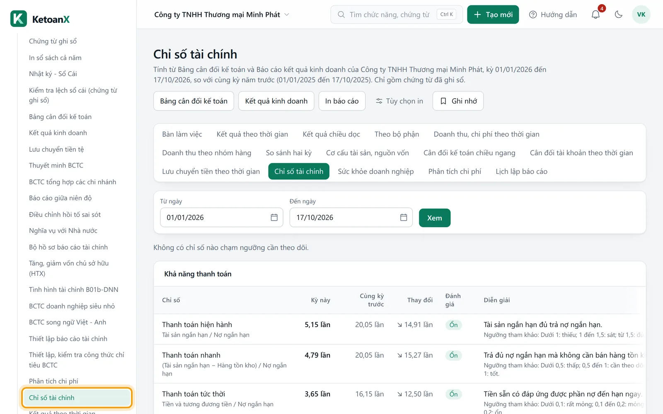The height and width of the screenshot is (414, 663).
Task: Open Hướng dẫn help guide
Action: 553,14
